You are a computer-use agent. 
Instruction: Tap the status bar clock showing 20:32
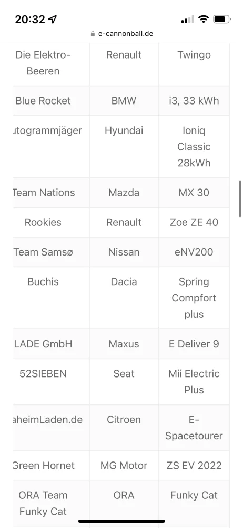[x=30, y=19]
